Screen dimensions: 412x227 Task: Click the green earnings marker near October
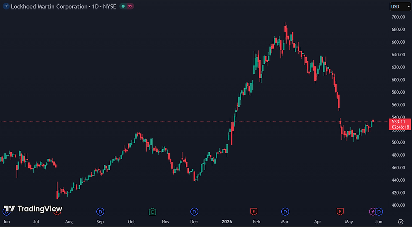coord(152,211)
